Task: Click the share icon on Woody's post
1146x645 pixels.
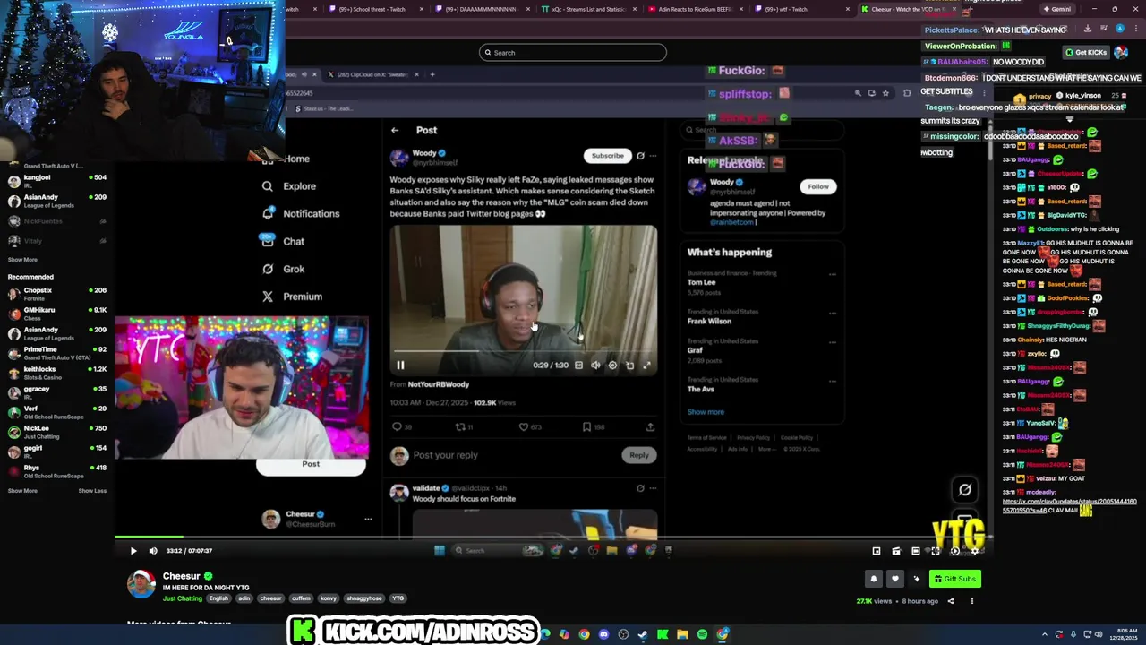Action: click(x=650, y=426)
